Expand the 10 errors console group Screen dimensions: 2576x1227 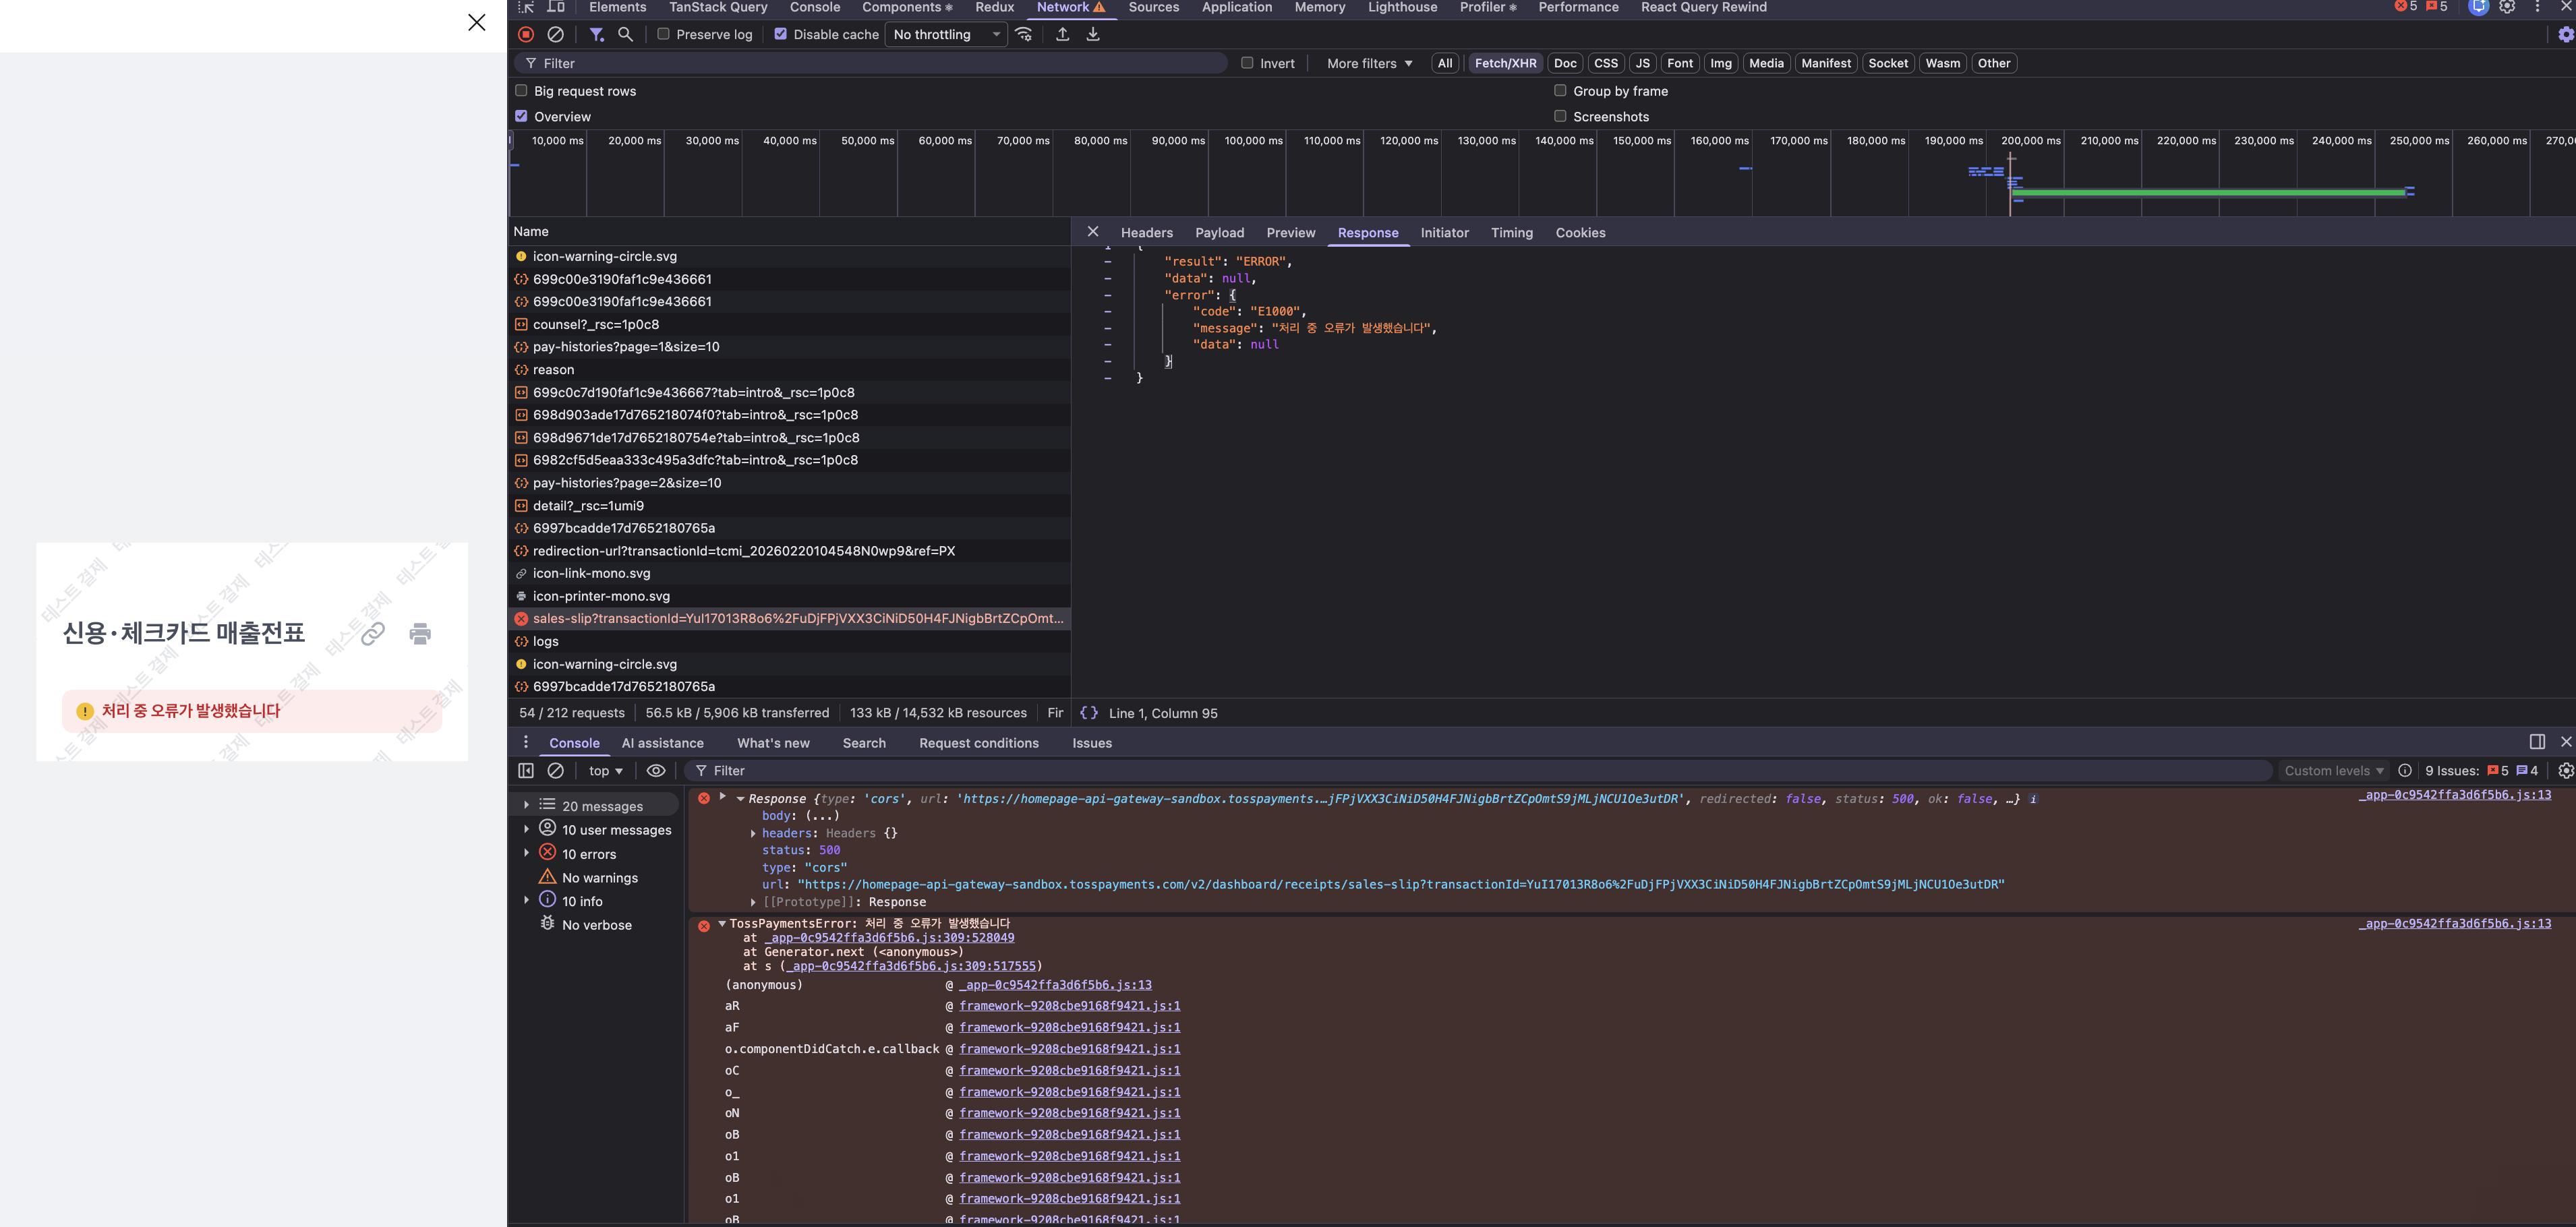click(527, 853)
